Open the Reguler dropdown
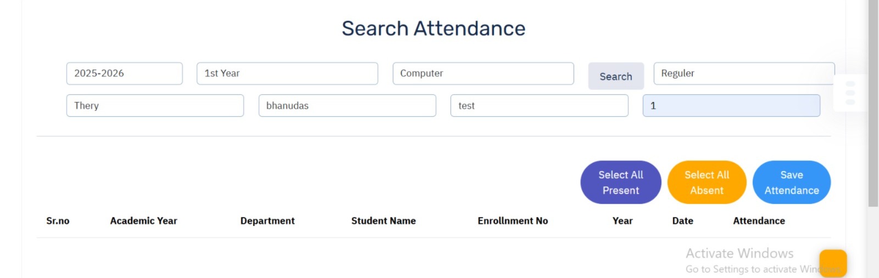879x278 pixels. [x=743, y=73]
